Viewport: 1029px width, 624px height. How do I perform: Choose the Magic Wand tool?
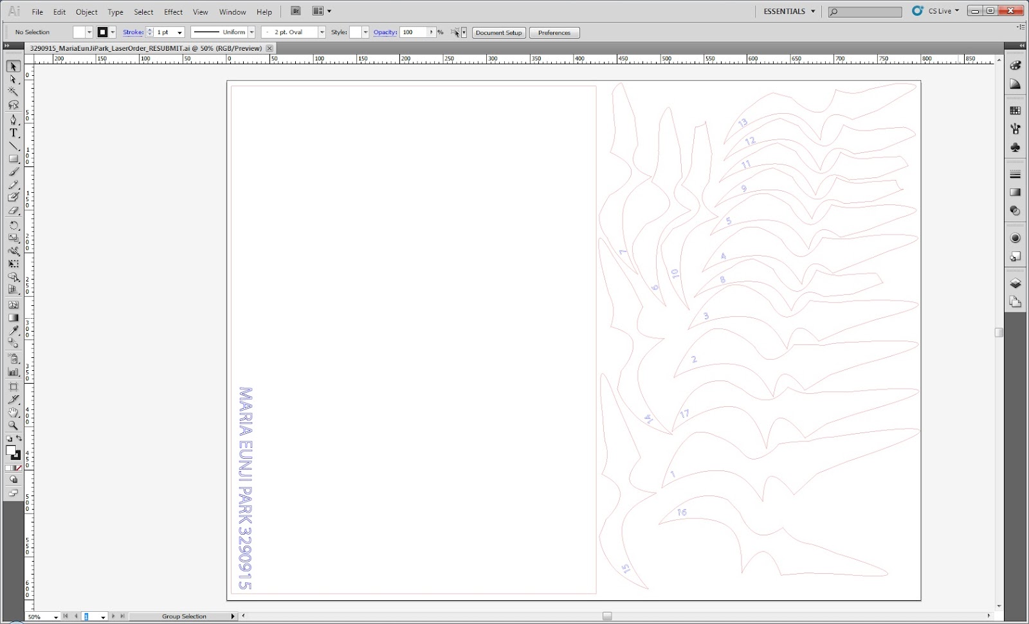pos(13,92)
